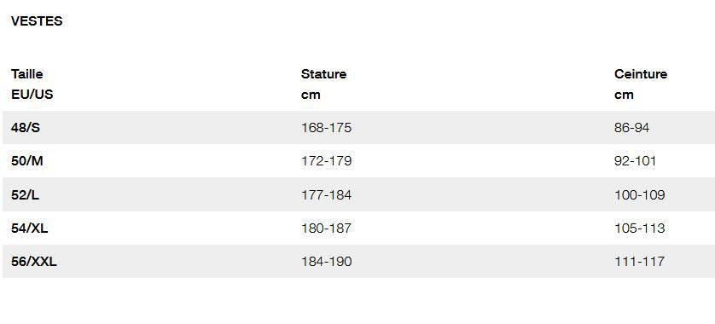Viewport: 715px width, 324px height.
Task: Select the 52/L size row label
Action: click(25, 194)
